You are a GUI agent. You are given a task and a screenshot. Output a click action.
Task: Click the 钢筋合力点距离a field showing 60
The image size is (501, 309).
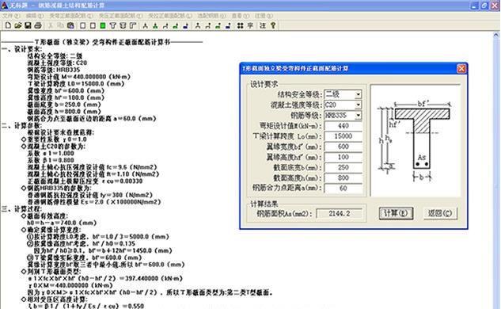[x=343, y=188]
